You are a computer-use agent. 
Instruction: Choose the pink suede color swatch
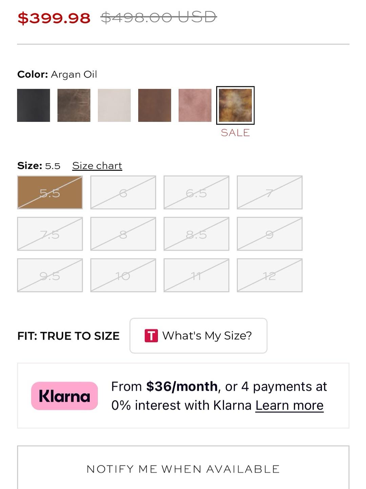195,105
